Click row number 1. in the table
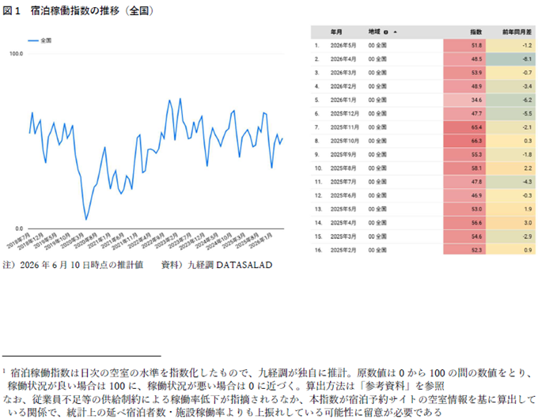This screenshot has width=538, height=419. tap(316, 45)
